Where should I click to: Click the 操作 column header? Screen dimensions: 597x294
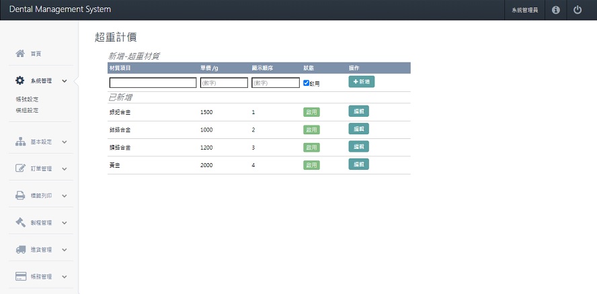pyautogui.click(x=354, y=68)
